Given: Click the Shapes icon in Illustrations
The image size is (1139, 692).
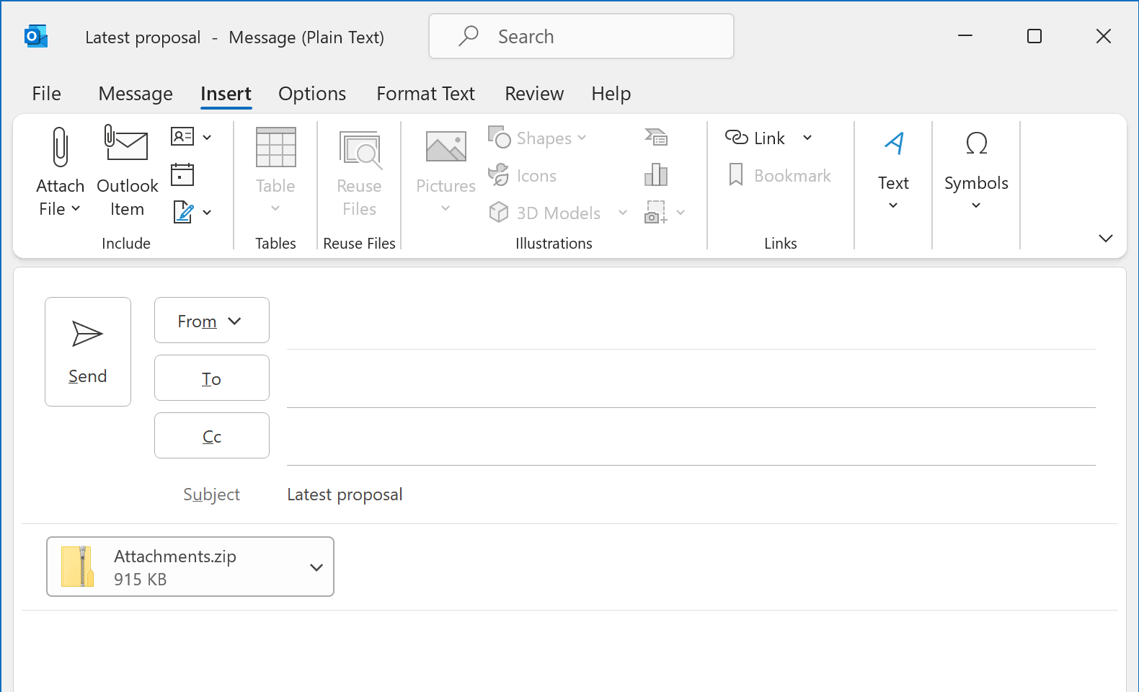Looking at the screenshot, I should (499, 137).
